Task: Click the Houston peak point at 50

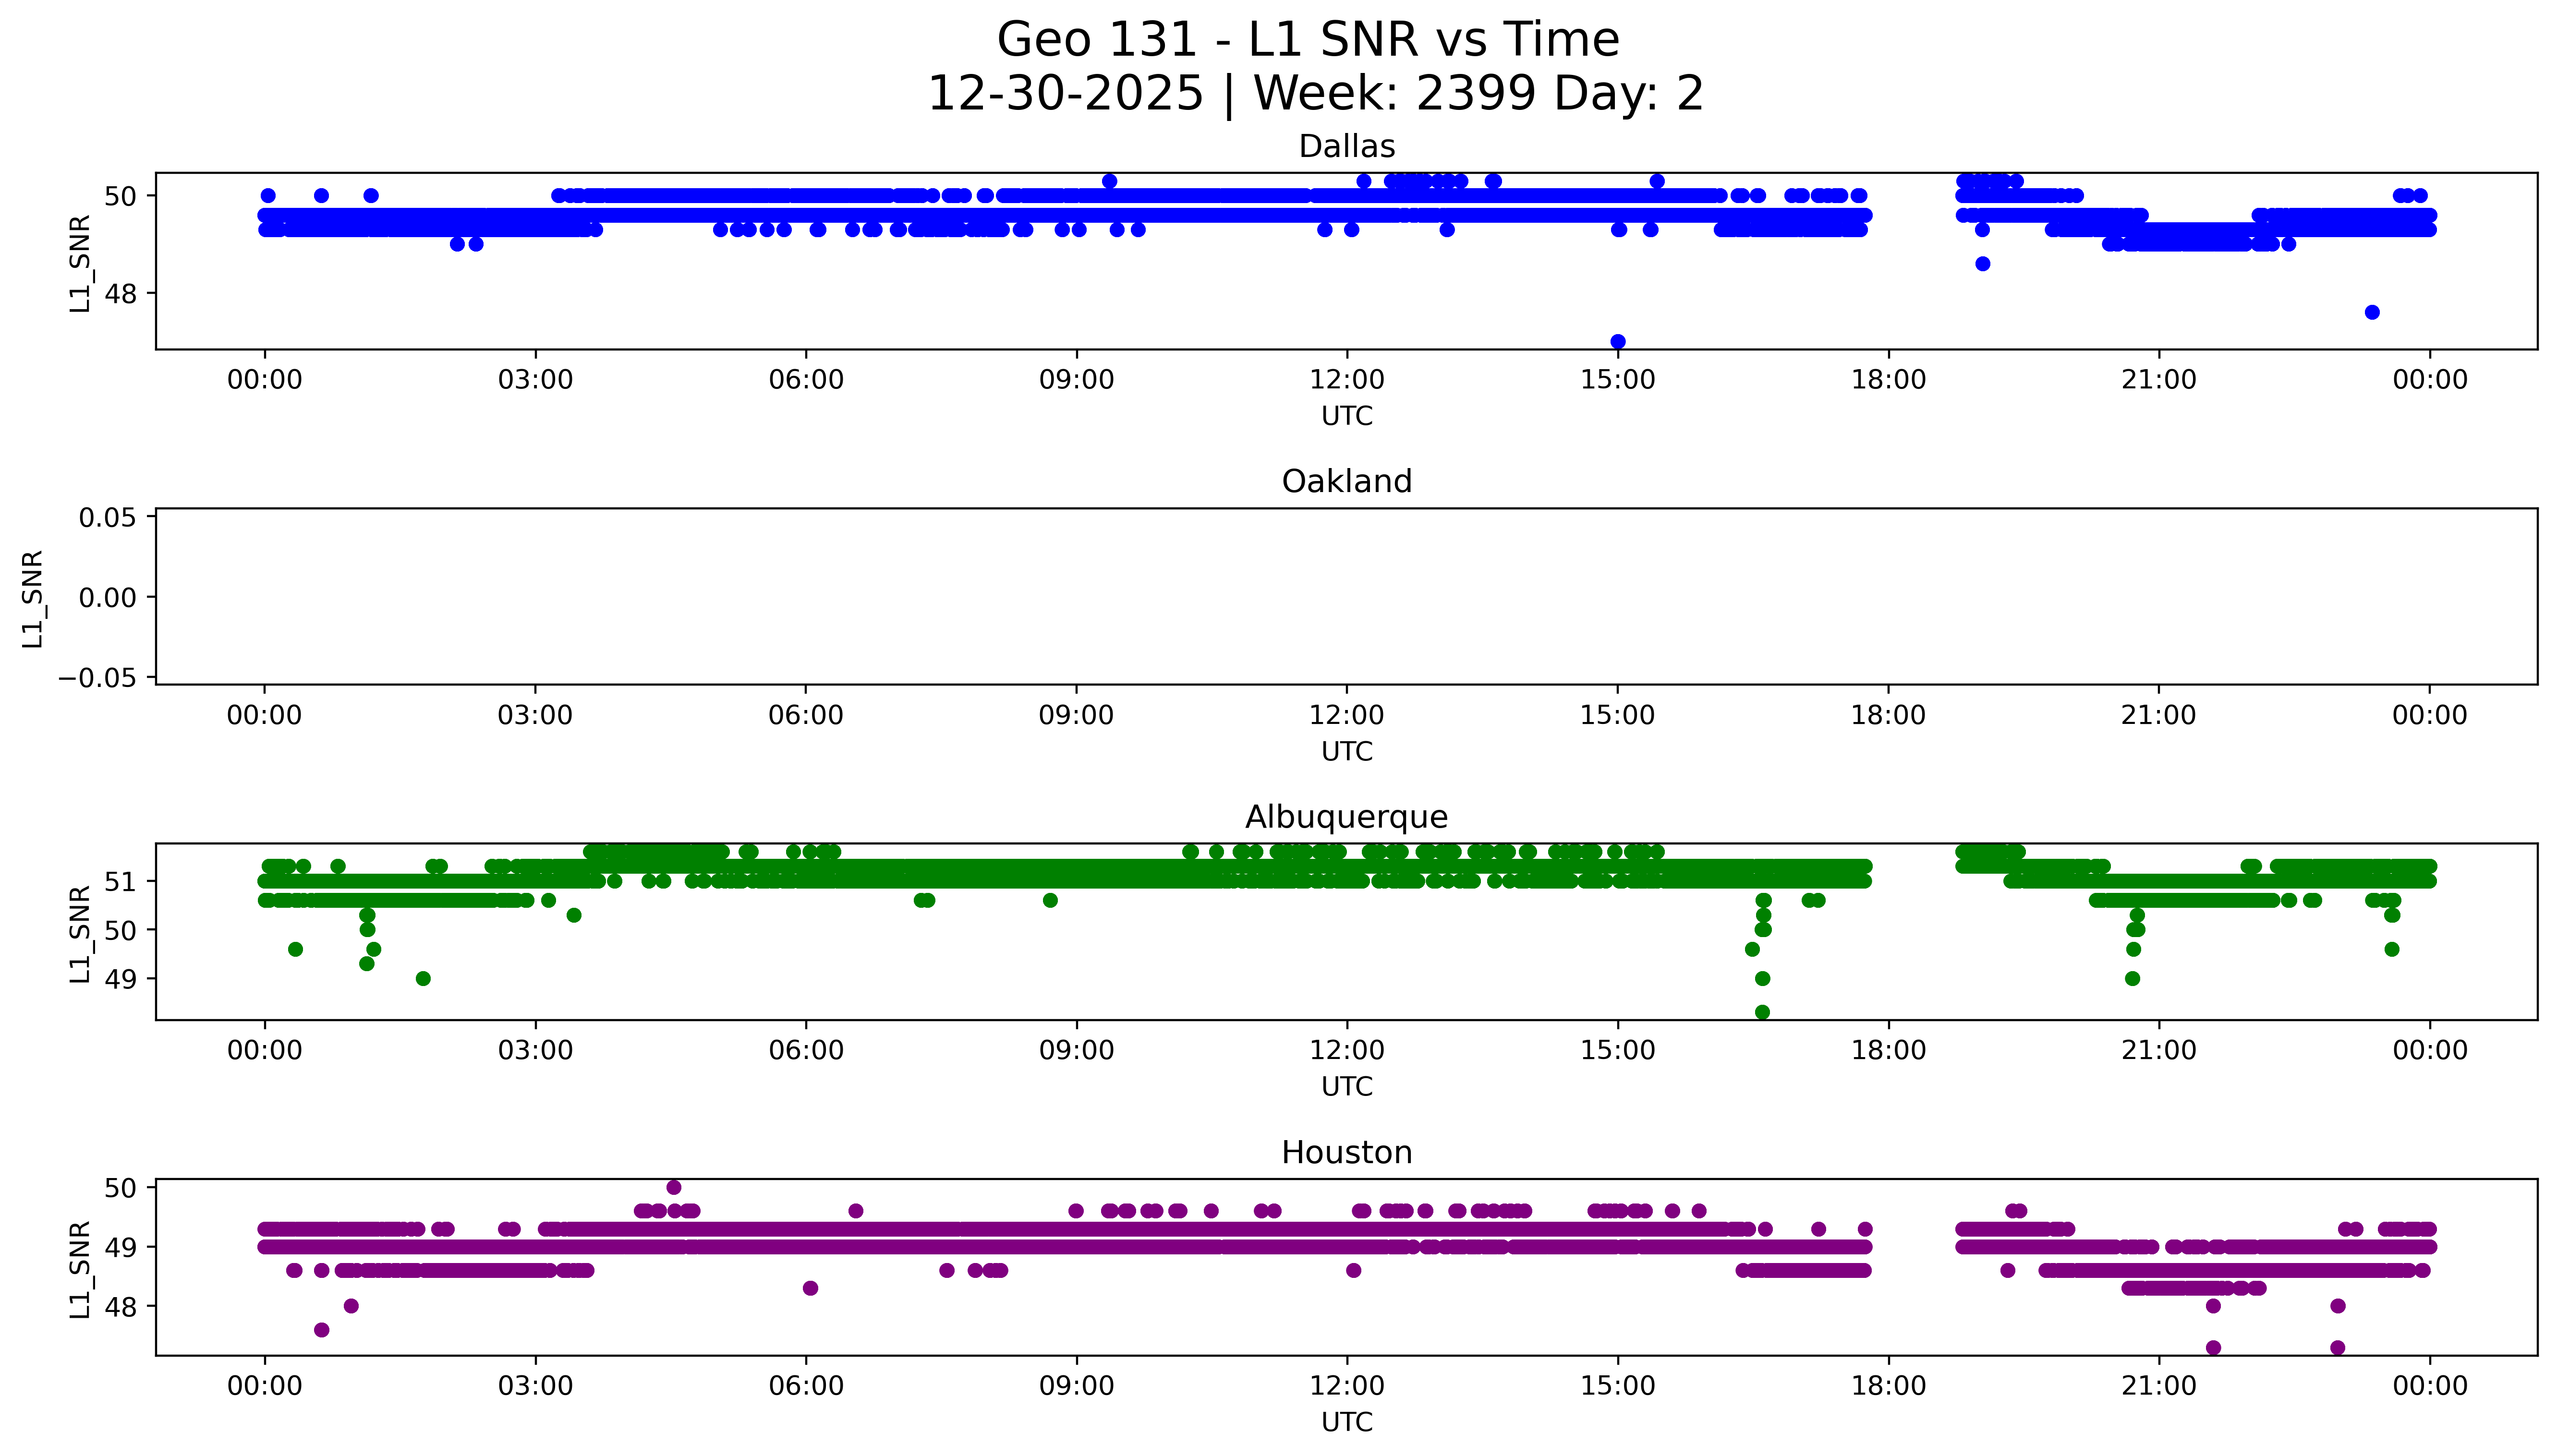Action: [x=674, y=1187]
